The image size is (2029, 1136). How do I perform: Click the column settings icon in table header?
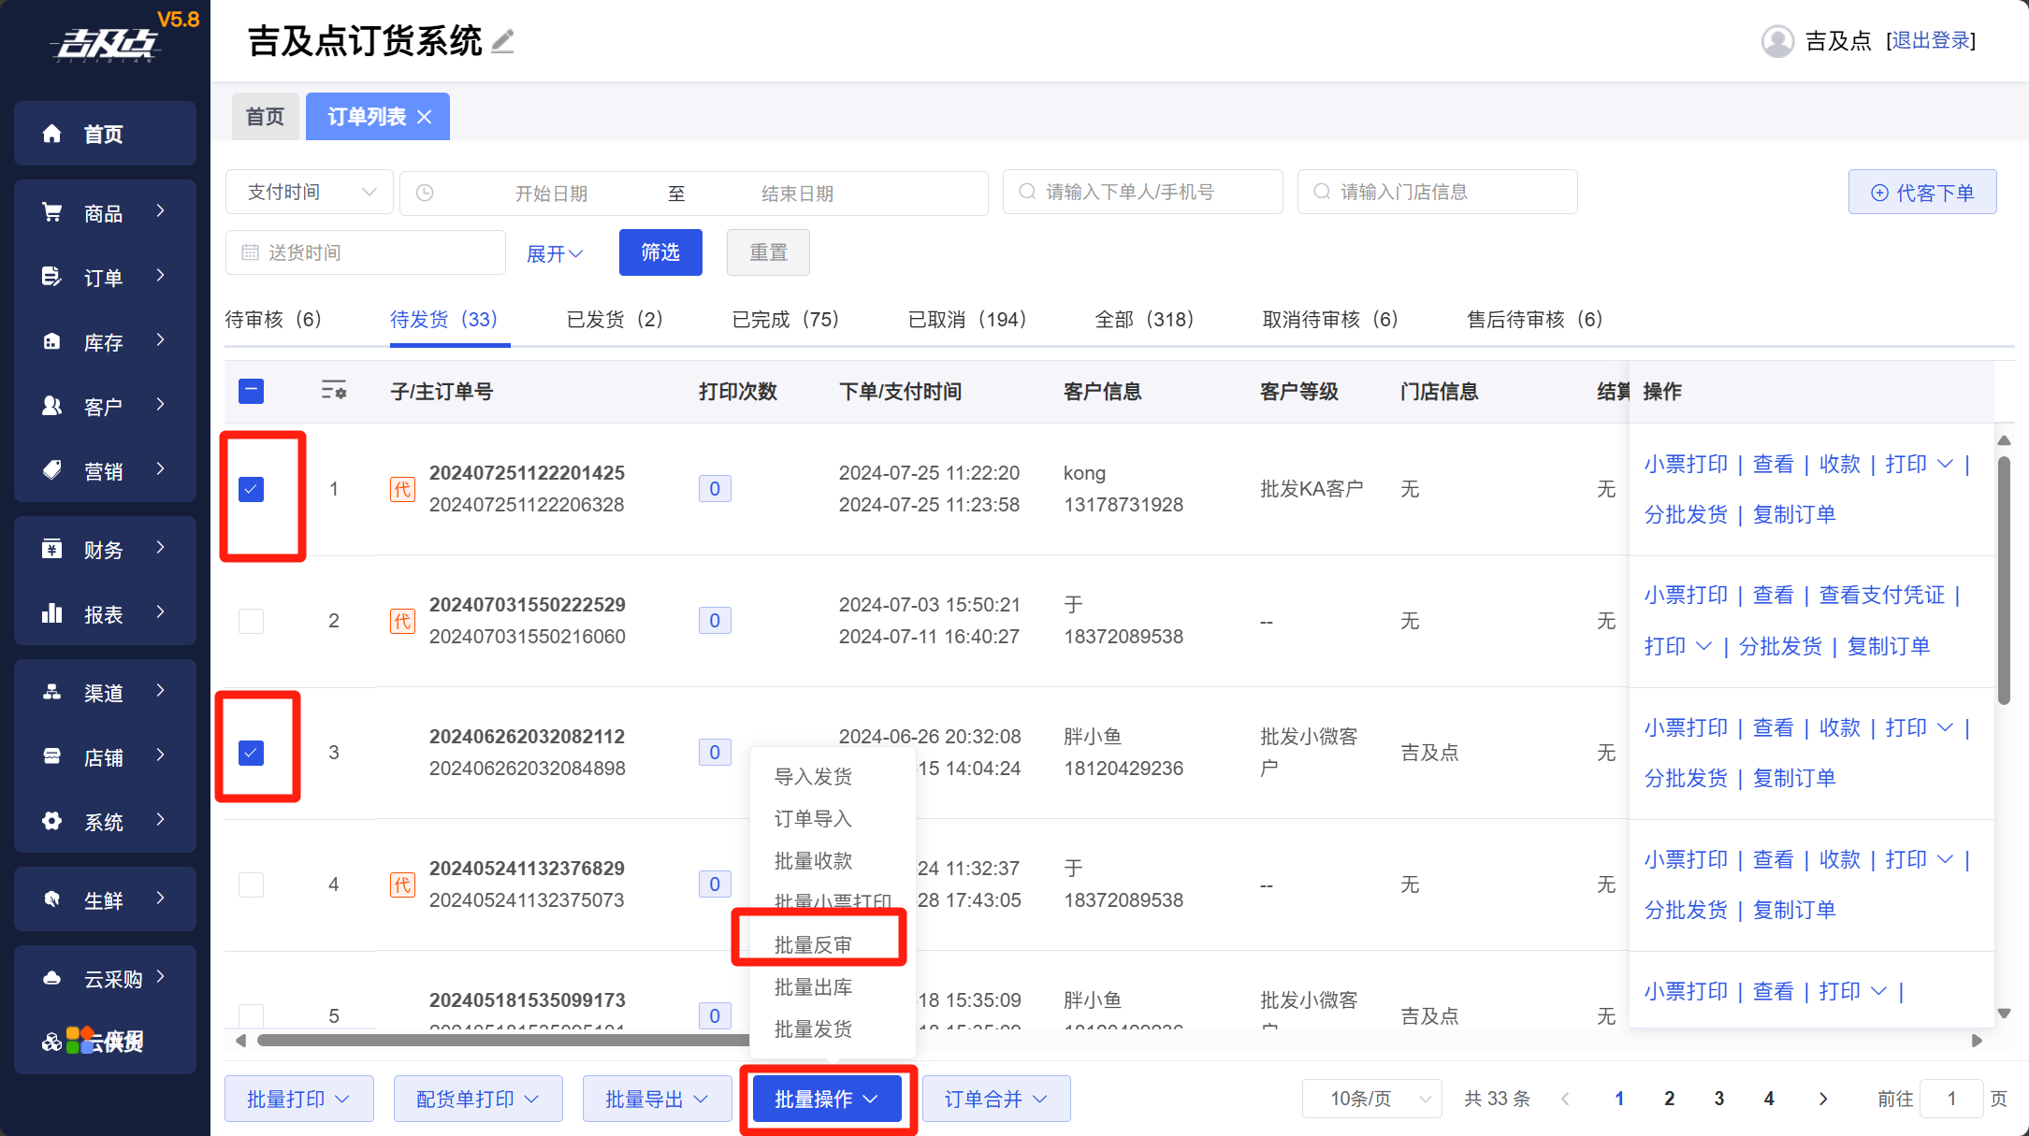pyautogui.click(x=333, y=391)
